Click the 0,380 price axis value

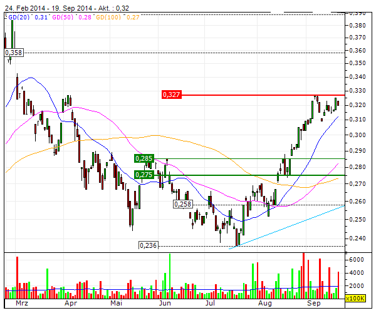point(358,26)
